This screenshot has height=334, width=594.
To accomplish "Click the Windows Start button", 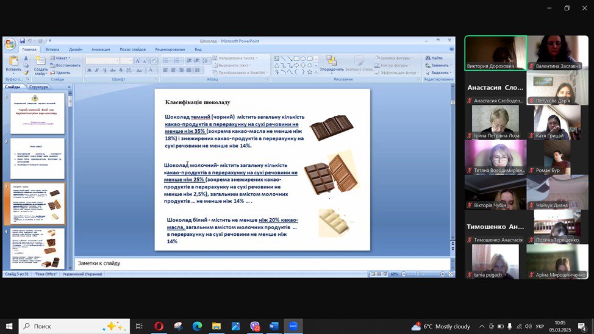I will pos(9,326).
